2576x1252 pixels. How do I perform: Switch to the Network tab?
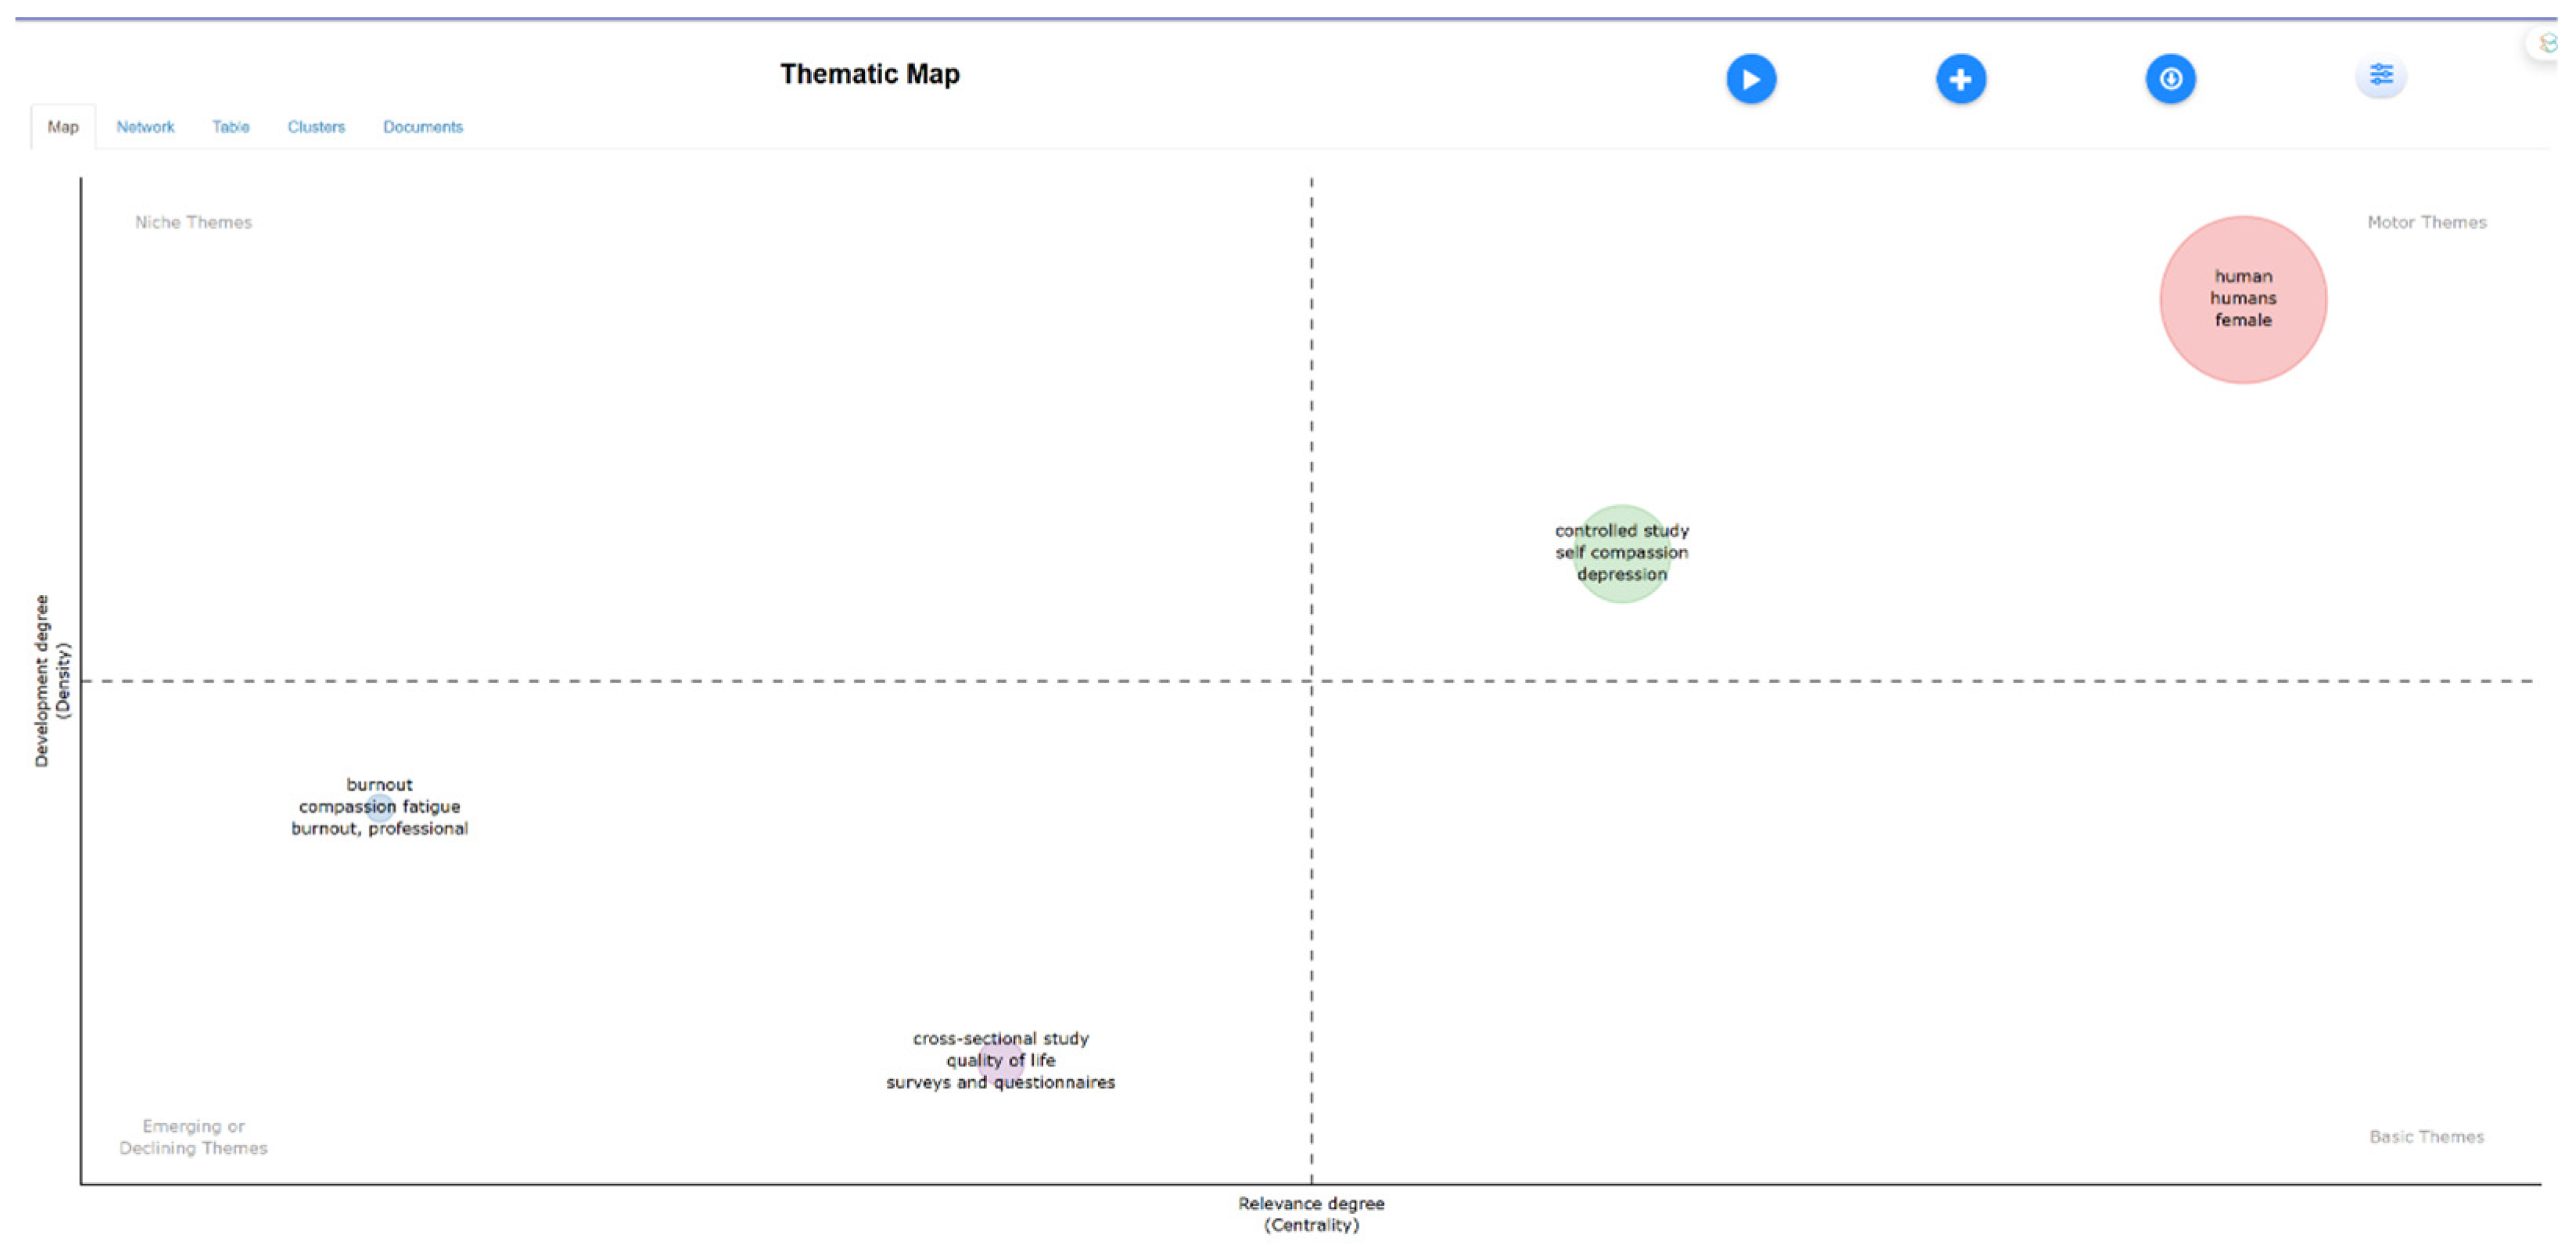(145, 127)
